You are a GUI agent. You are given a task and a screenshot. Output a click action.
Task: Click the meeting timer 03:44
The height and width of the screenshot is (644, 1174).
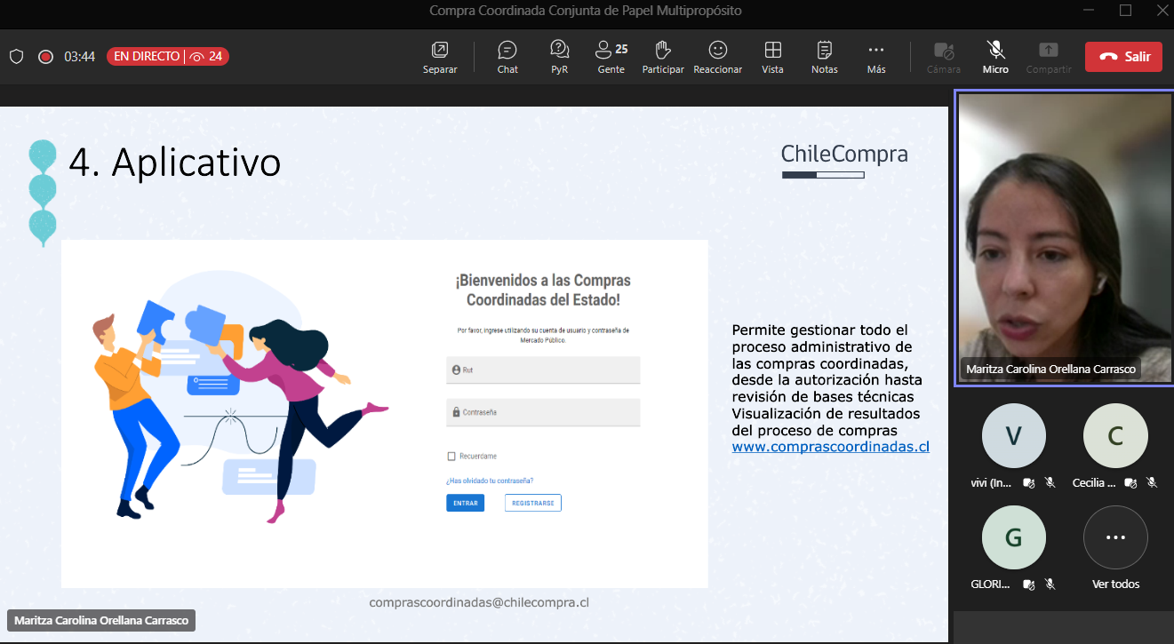(x=80, y=57)
